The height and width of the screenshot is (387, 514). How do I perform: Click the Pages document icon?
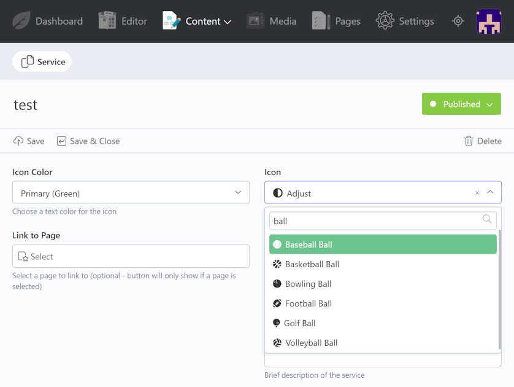[321, 21]
